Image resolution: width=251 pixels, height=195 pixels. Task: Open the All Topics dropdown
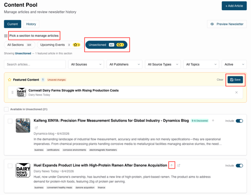pyautogui.click(x=201, y=64)
